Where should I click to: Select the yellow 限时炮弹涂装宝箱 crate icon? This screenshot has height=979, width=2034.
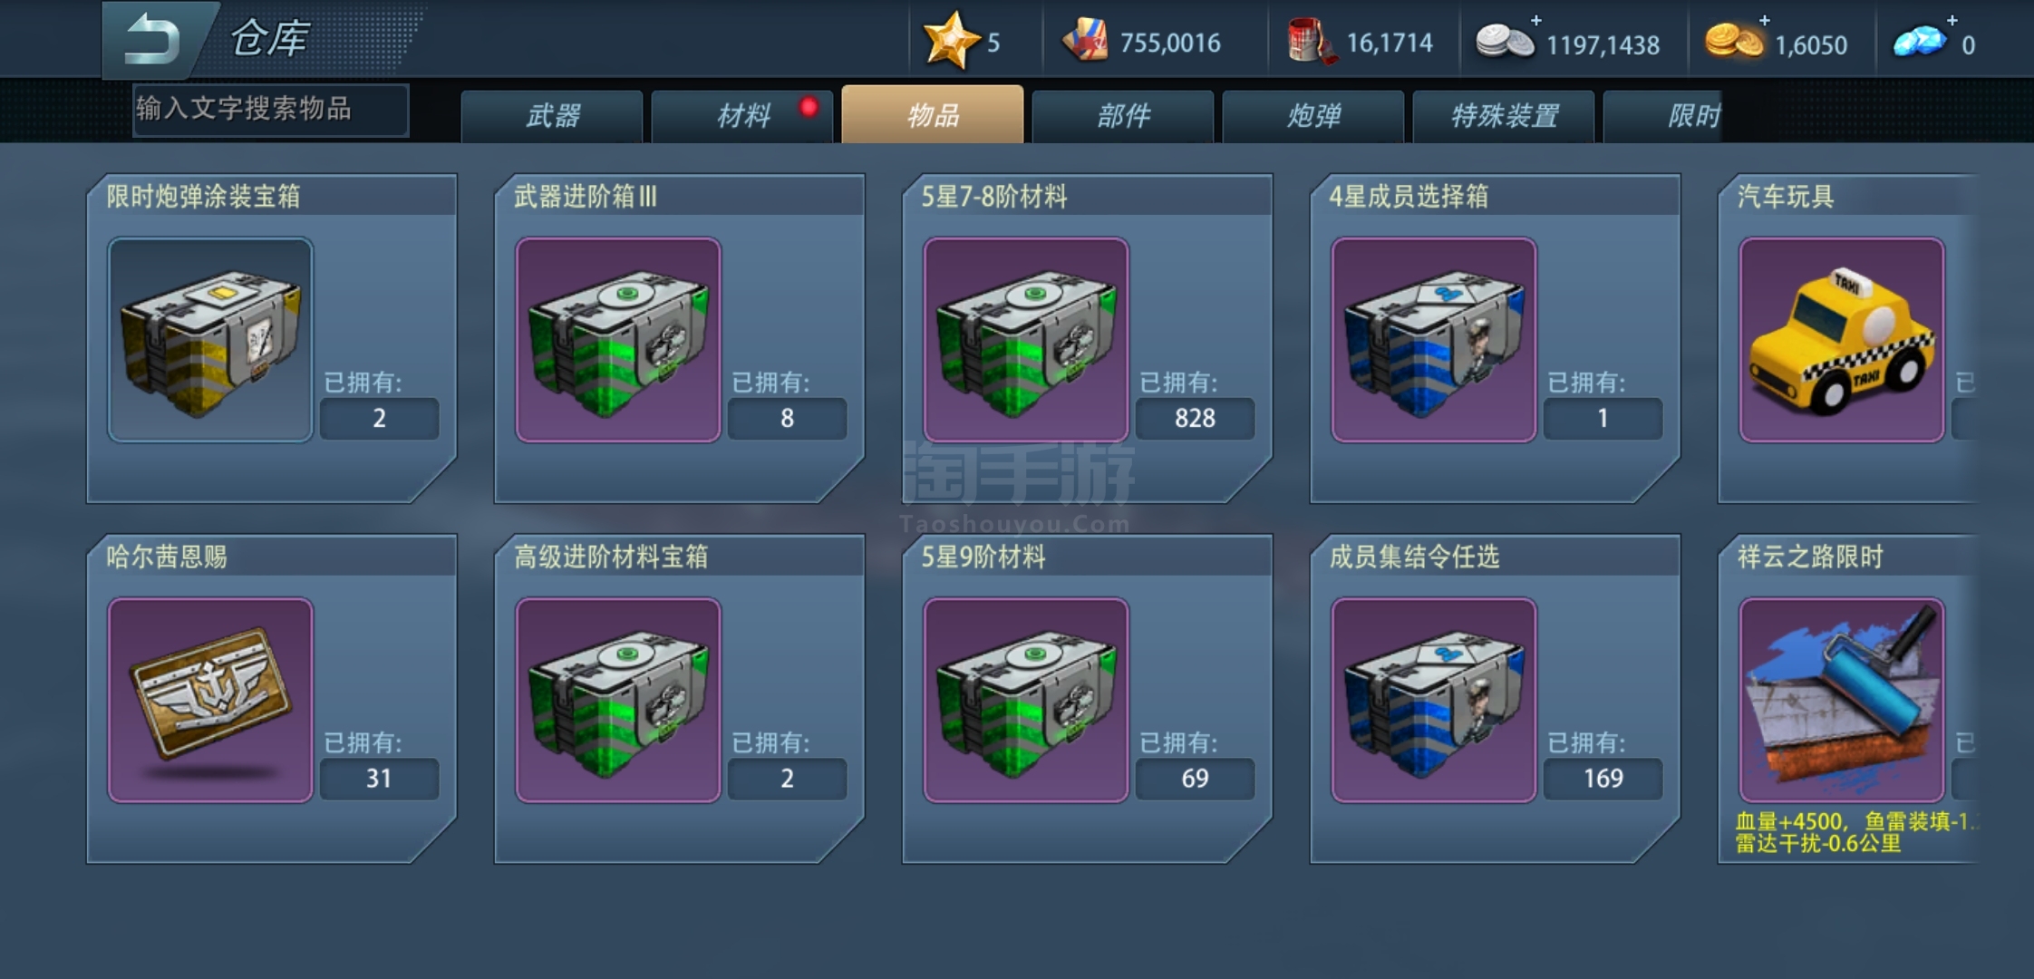210,340
